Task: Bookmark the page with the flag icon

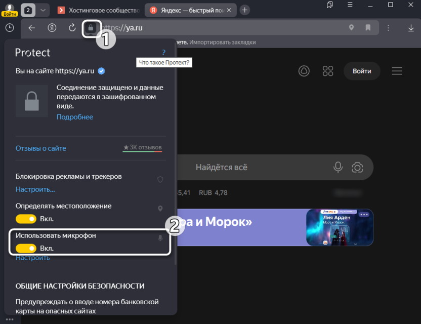Action: [368, 27]
